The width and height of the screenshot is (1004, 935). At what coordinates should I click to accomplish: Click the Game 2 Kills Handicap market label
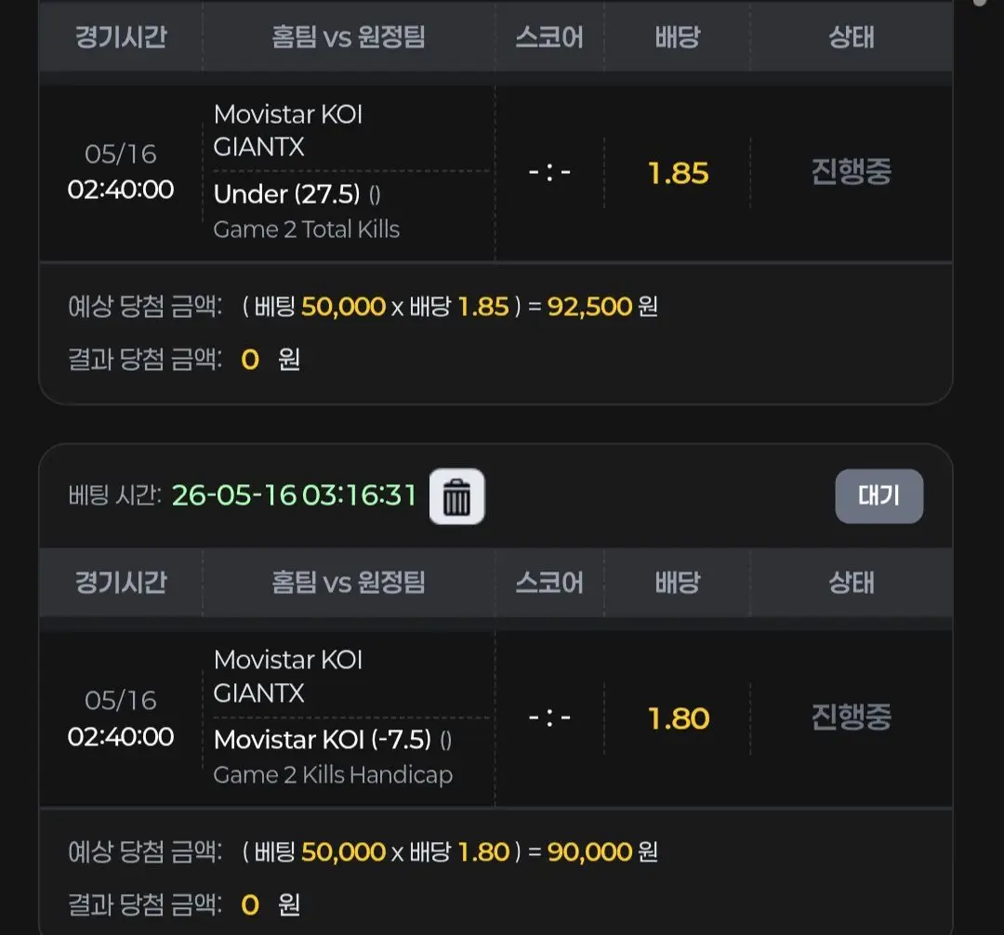(x=333, y=775)
